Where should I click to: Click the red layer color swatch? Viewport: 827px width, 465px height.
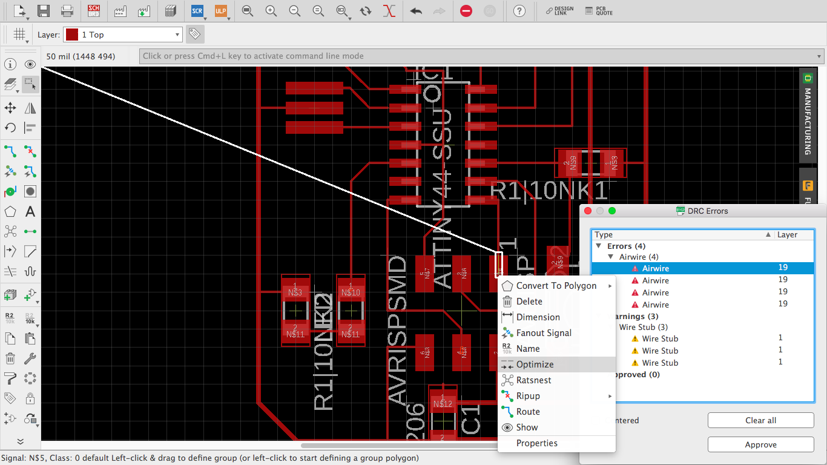point(71,35)
